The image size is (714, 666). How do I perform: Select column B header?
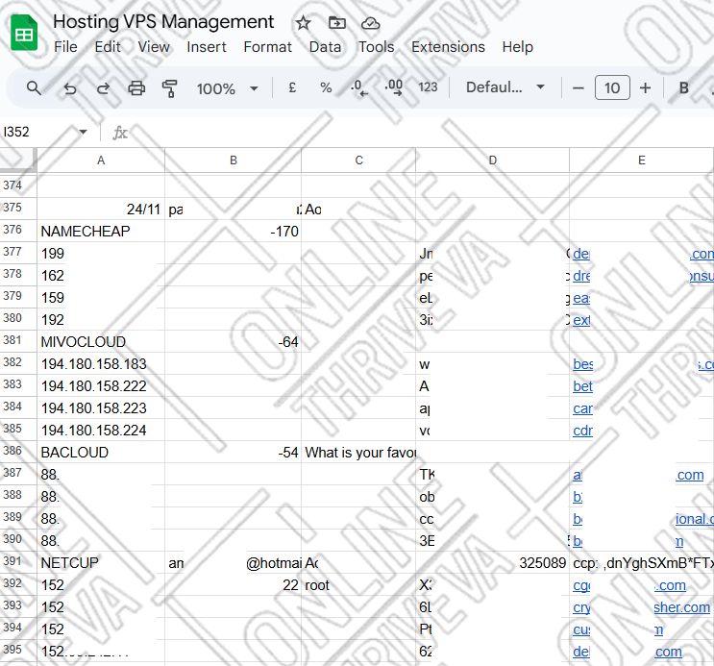coord(234,160)
